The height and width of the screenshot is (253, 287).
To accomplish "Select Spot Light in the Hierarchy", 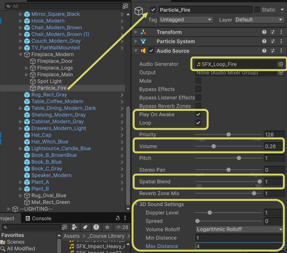I will 49,81.
